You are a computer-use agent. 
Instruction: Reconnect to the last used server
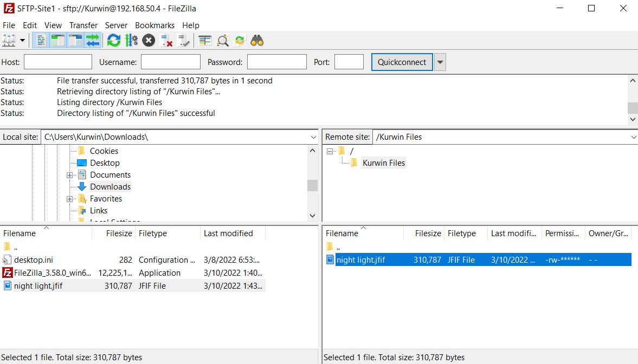click(184, 40)
